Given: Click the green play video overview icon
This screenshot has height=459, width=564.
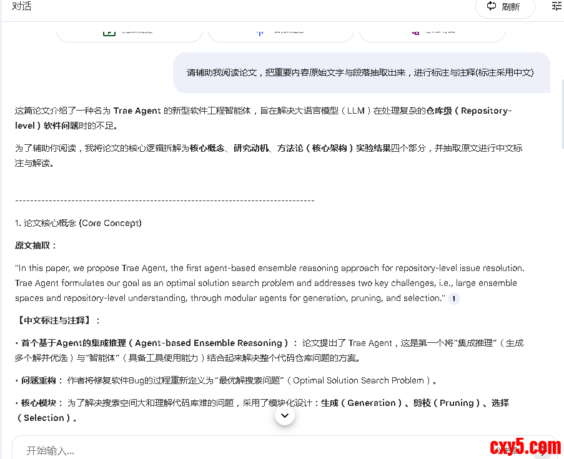Looking at the screenshot, I should pos(109,31).
